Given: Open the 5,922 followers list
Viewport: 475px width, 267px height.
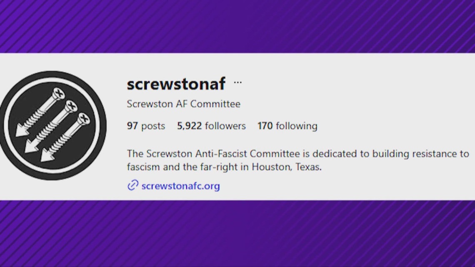Looking at the screenshot, I should 211,126.
